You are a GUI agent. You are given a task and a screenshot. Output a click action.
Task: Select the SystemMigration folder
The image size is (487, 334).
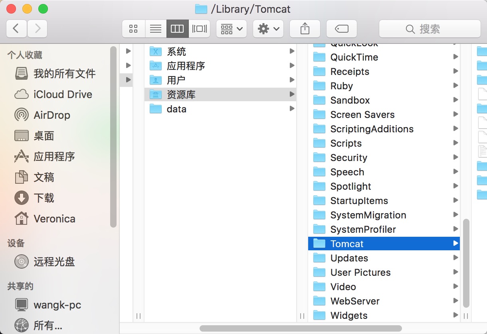point(384,215)
